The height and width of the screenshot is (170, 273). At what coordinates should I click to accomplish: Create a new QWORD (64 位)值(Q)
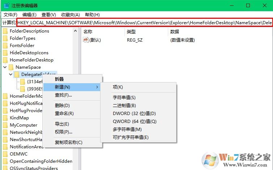point(135,122)
